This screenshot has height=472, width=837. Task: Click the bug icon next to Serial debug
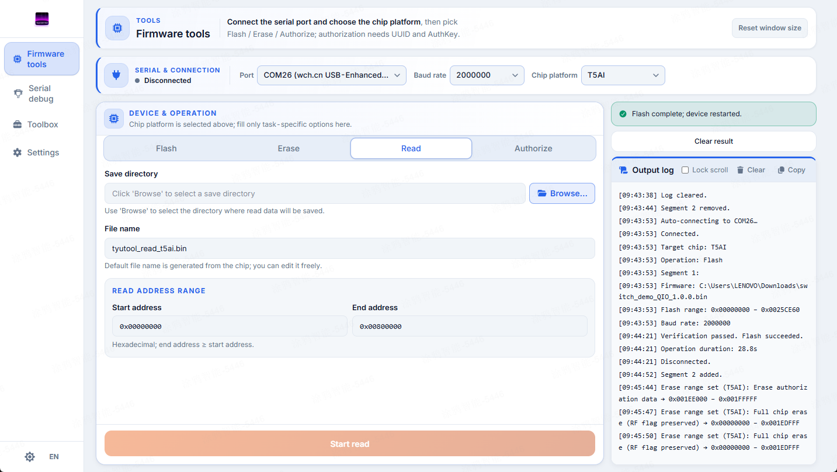(18, 93)
